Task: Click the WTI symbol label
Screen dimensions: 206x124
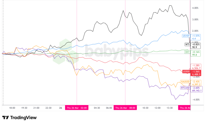Action: pos(187,44)
